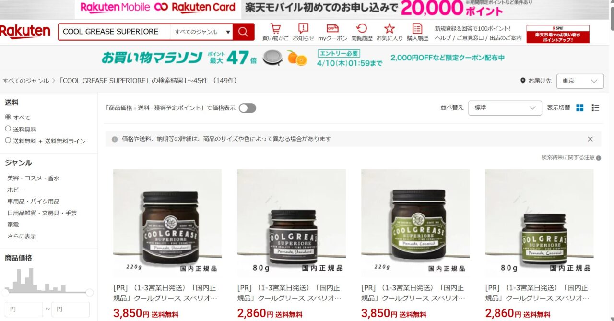Click さらに表示 to show more genres
614x321 pixels.
pyautogui.click(x=22, y=236)
